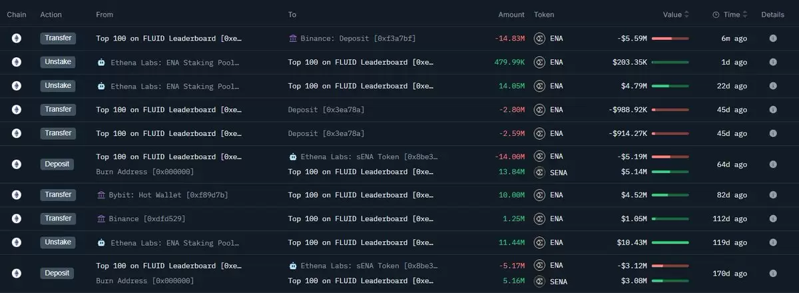The image size is (799, 293).
Task: Open Burn Address [0x000000] in 170d row
Action: pyautogui.click(x=145, y=282)
